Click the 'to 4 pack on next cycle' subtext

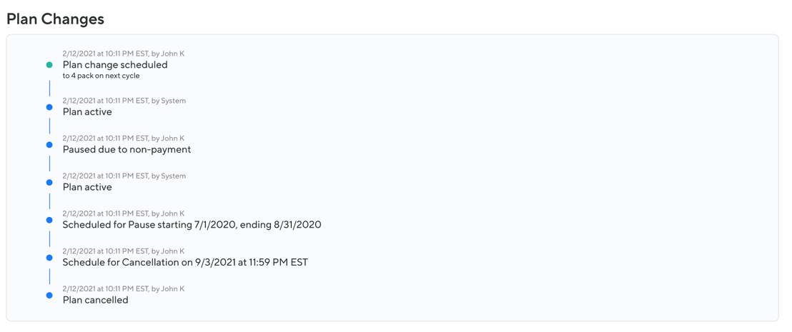[101, 76]
